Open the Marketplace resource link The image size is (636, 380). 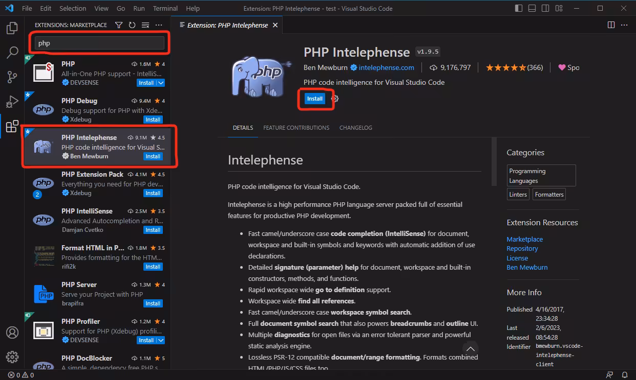pos(524,239)
